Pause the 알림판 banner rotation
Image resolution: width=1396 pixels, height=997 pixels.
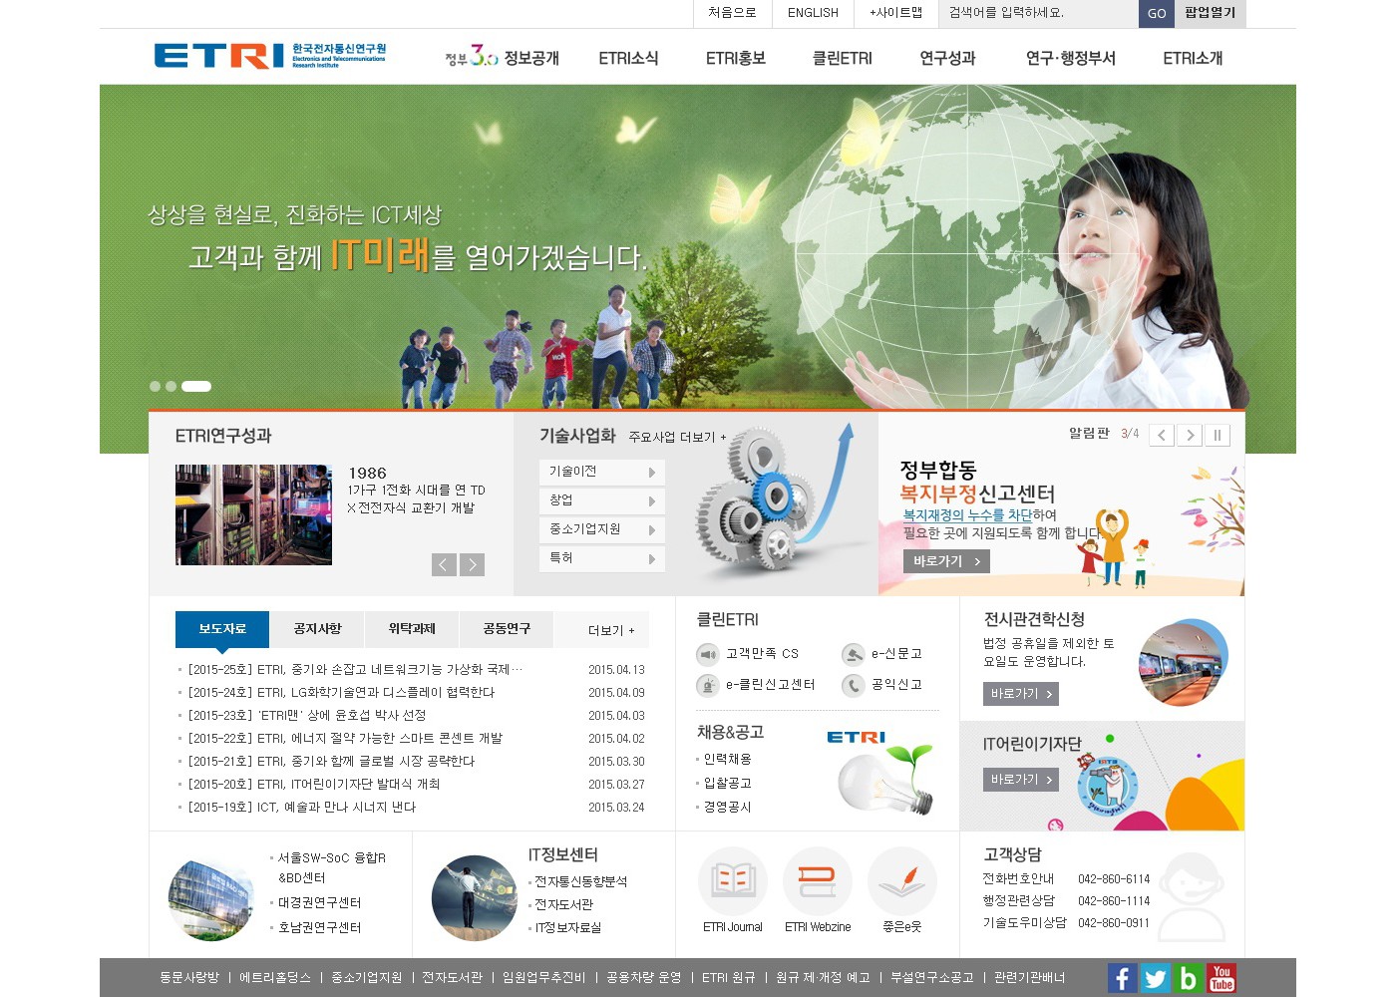[x=1217, y=436]
